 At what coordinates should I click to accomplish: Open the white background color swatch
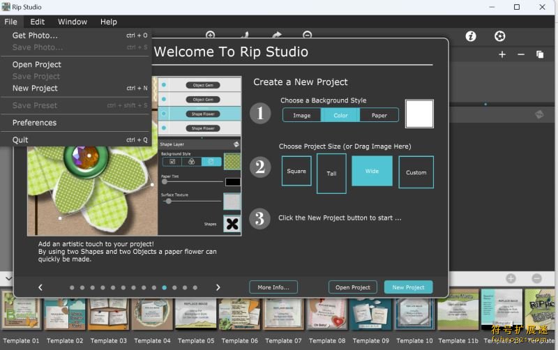(419, 114)
